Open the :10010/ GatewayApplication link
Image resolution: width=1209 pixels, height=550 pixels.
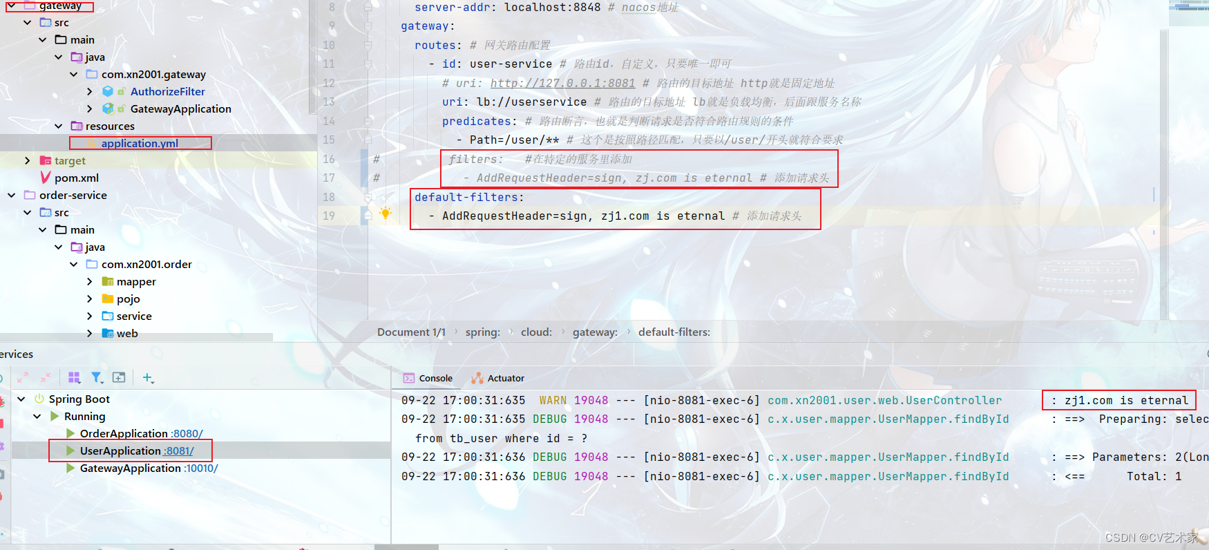(x=201, y=468)
